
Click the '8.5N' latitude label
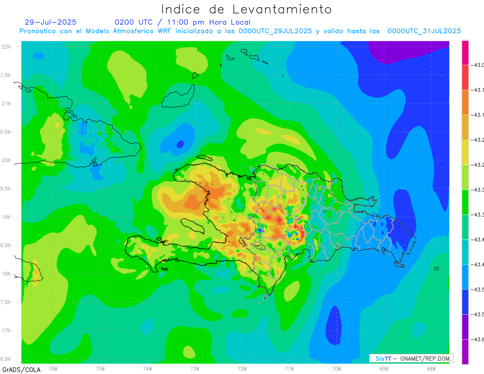[6, 245]
